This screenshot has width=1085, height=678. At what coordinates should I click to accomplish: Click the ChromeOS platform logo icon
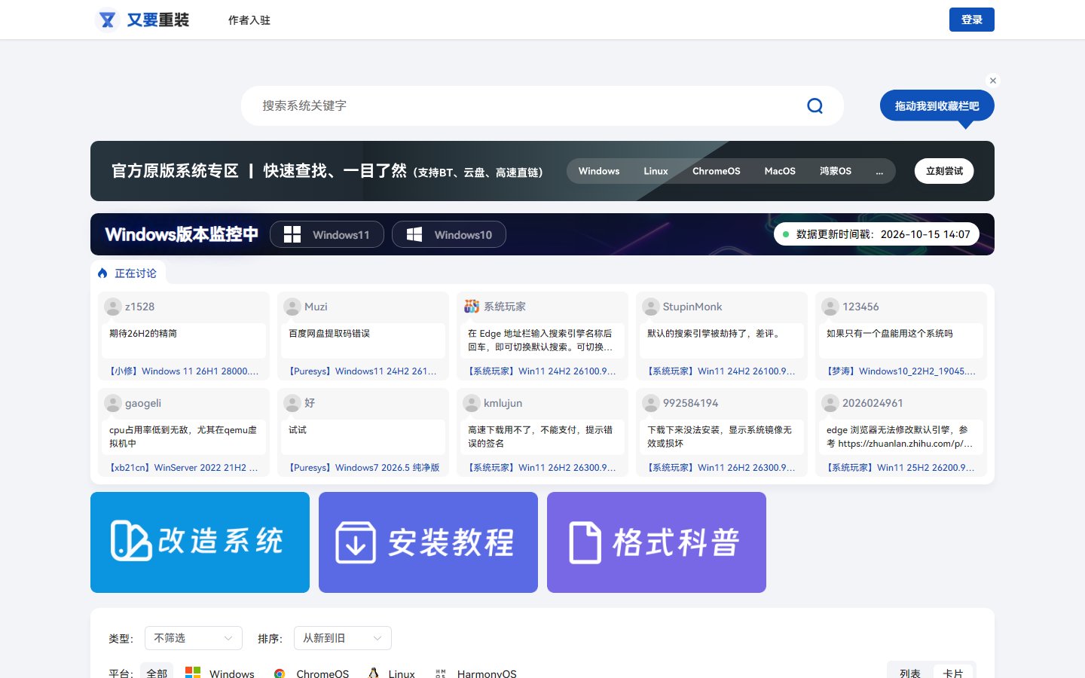[x=280, y=673]
